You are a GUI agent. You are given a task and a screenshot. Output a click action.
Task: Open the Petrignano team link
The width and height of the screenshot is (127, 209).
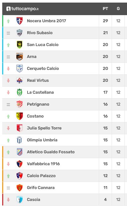pos(38,104)
